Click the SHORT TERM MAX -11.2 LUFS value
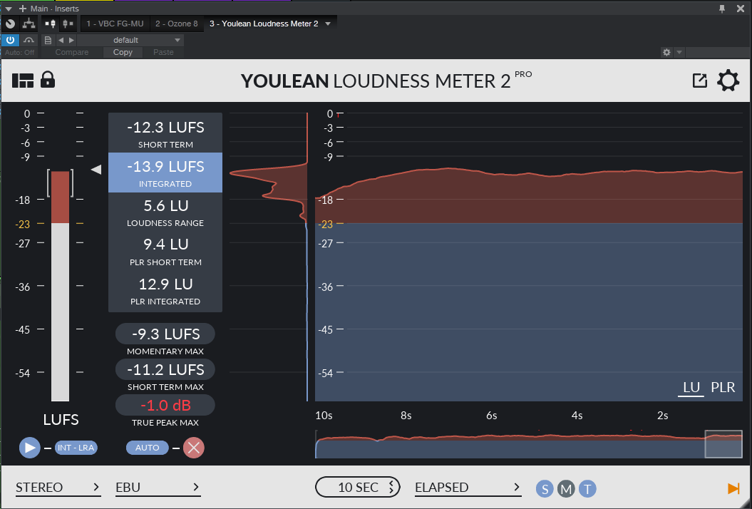The width and height of the screenshot is (752, 509). [x=165, y=369]
